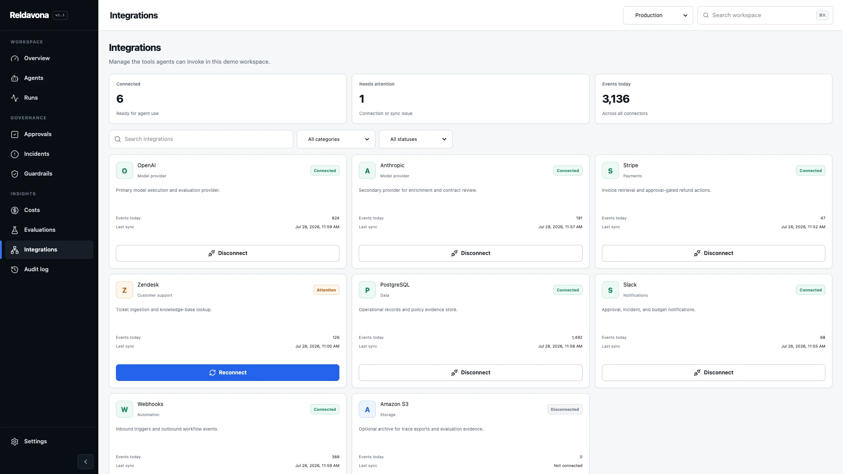Click the Anthropic card description text

(418, 190)
